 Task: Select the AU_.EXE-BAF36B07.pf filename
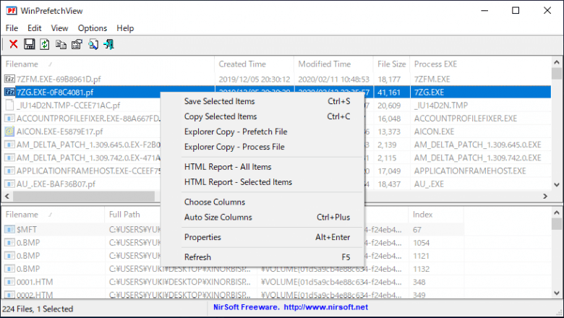coord(56,184)
